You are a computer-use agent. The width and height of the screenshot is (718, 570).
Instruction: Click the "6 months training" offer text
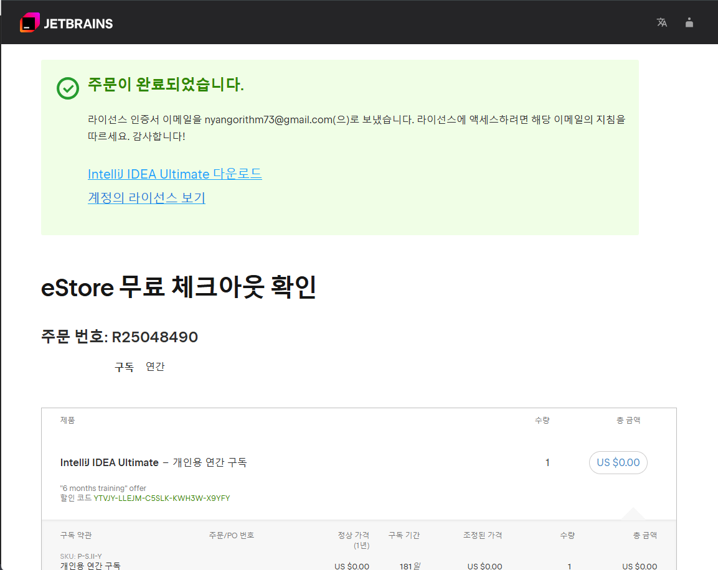[103, 488]
